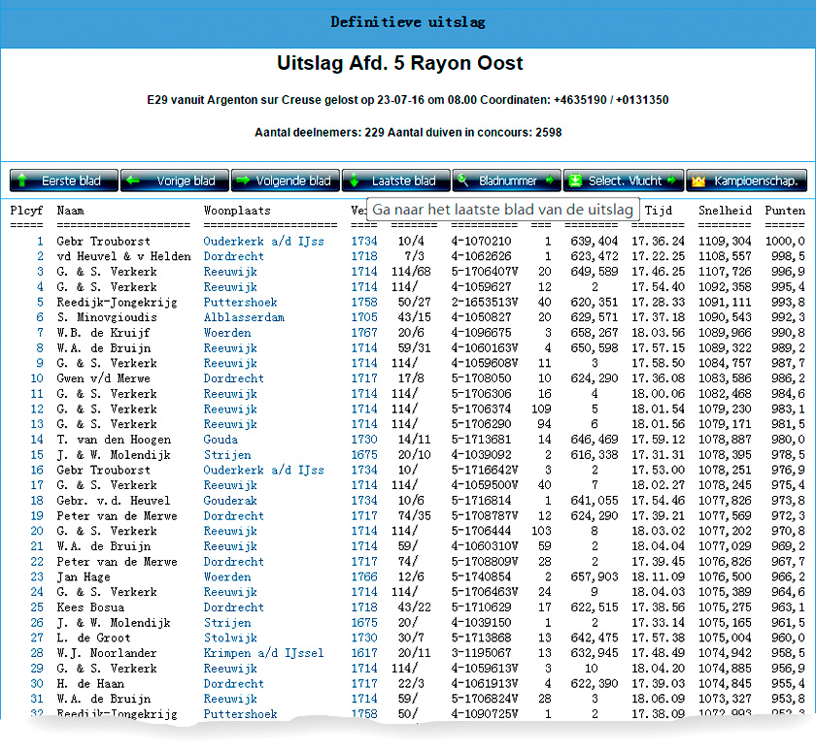Click club number 1705 for S. Minovgioudis
The image size is (816, 754).
click(364, 317)
